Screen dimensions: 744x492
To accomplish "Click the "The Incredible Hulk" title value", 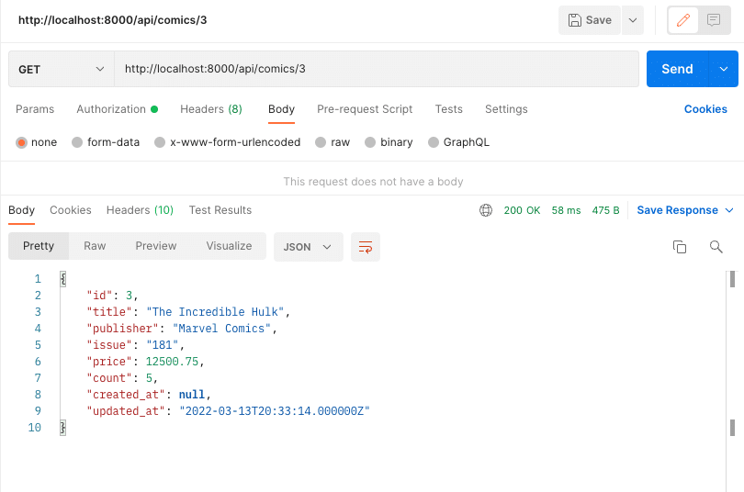I will [x=215, y=312].
